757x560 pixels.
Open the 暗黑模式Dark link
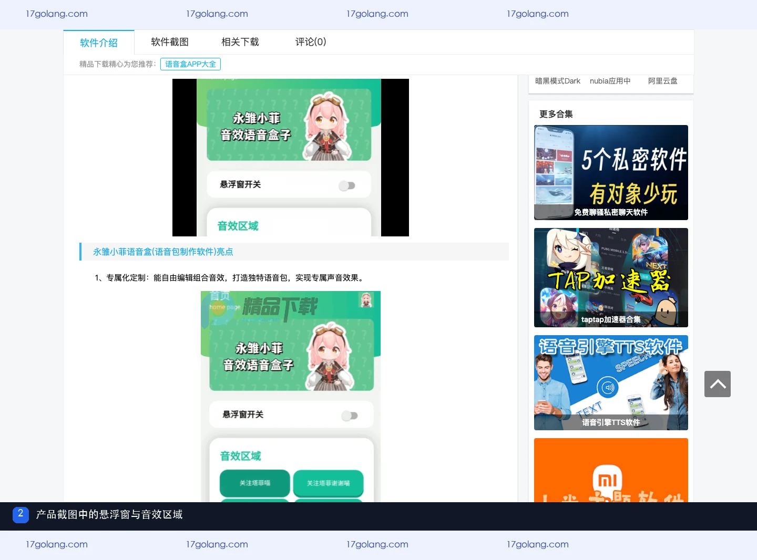click(x=558, y=81)
